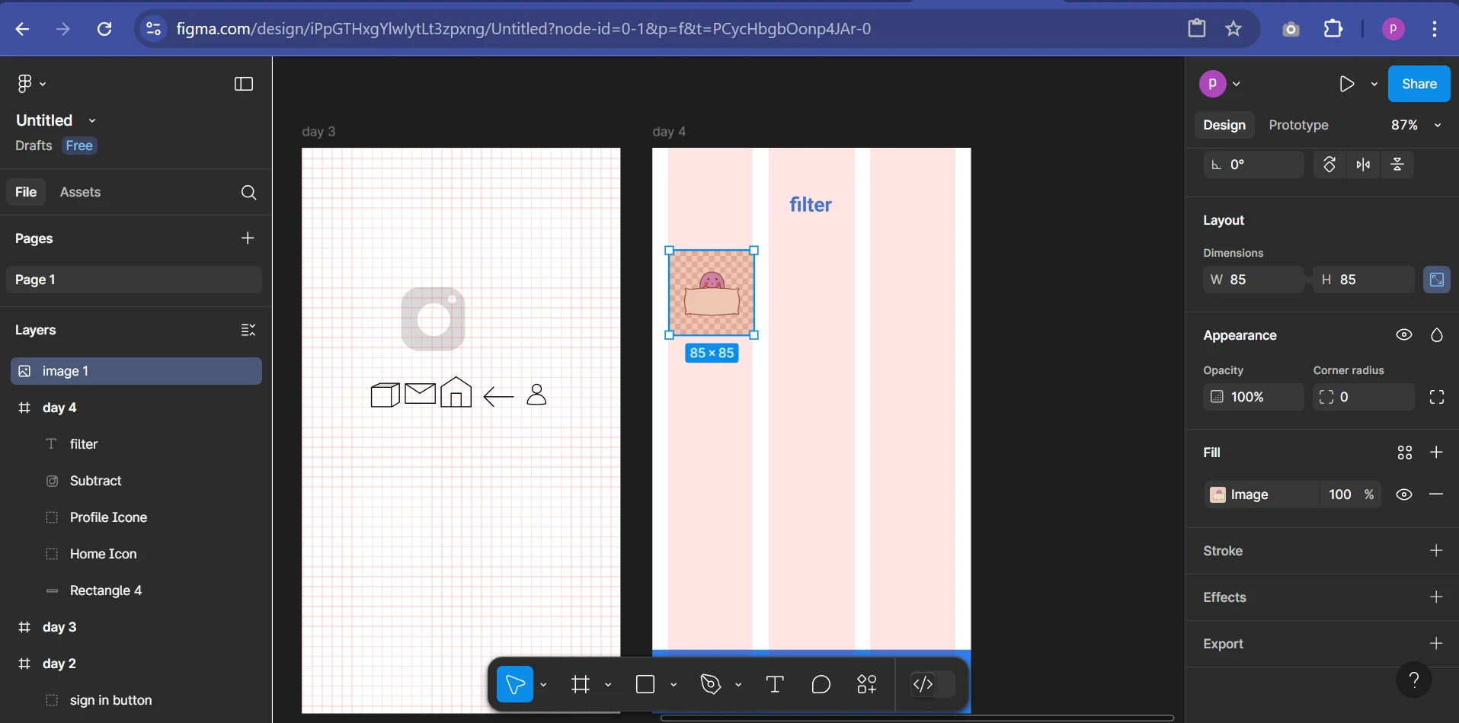
Task: Select the Subtract layer
Action: tap(136, 481)
